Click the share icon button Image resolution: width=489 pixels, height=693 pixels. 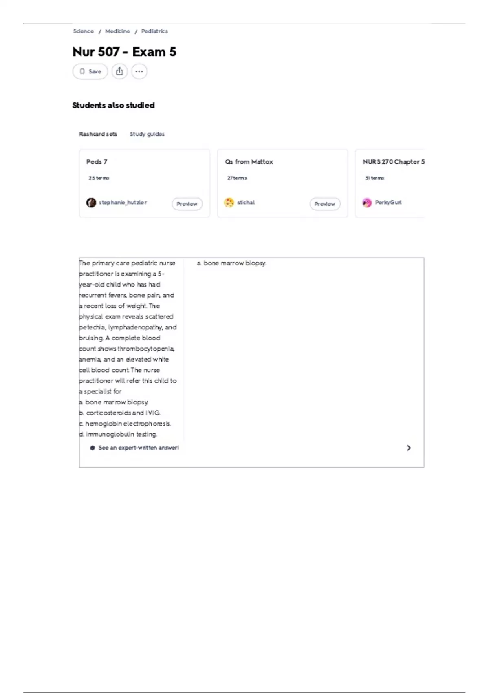119,71
